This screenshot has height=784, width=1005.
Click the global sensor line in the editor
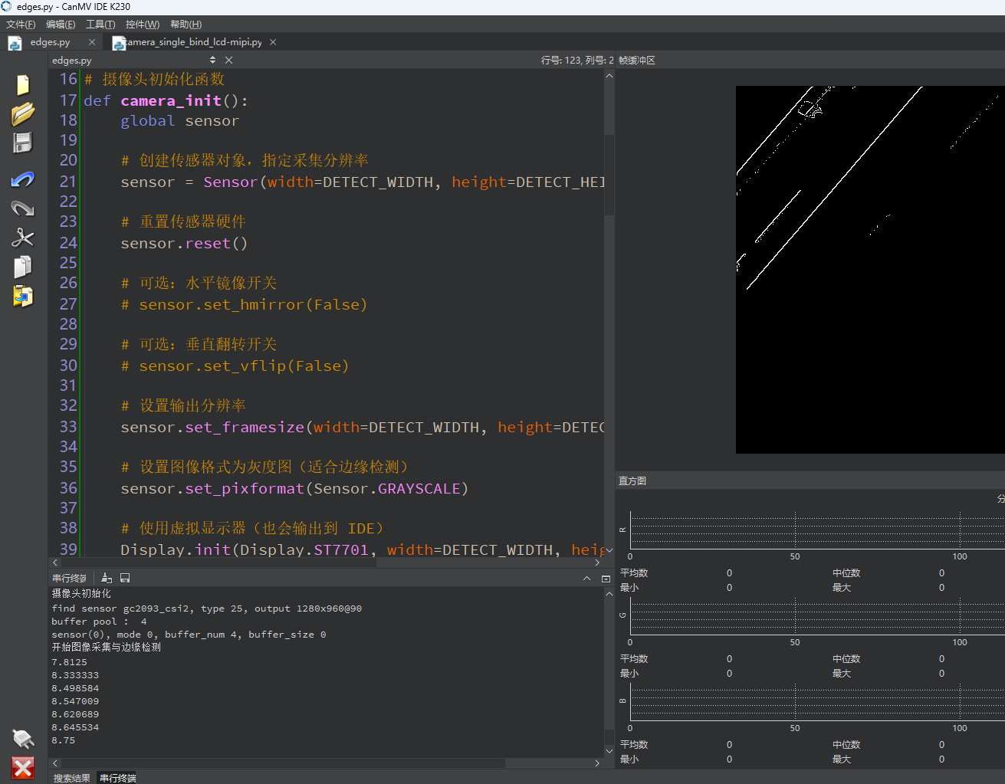point(179,120)
